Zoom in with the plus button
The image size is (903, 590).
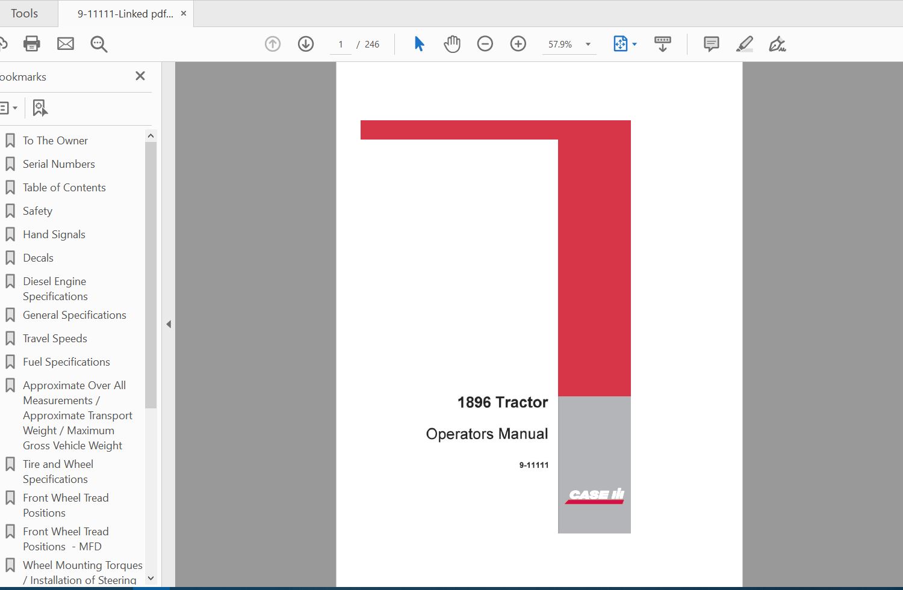pyautogui.click(x=518, y=44)
